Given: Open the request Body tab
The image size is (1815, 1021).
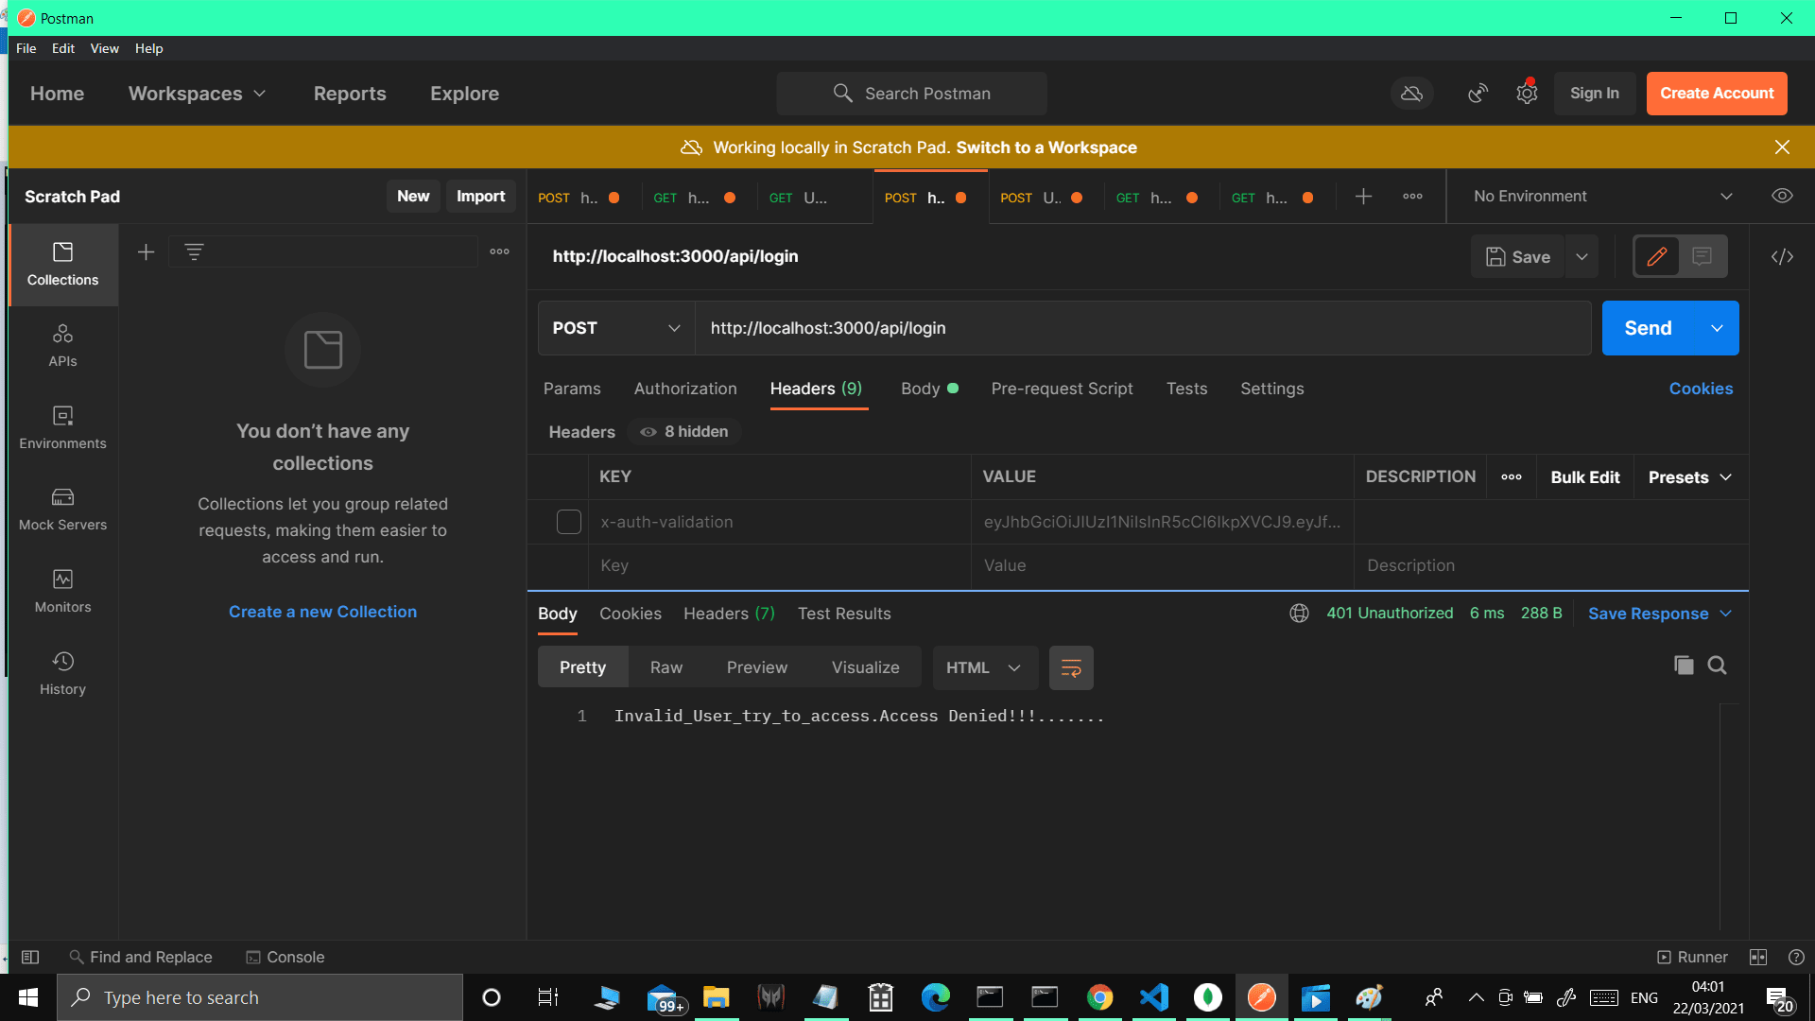Looking at the screenshot, I should tap(929, 389).
